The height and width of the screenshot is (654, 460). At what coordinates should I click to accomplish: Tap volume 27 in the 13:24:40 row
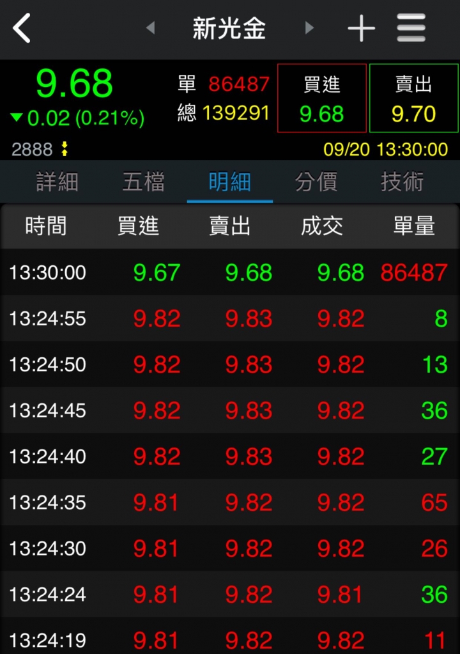click(434, 456)
